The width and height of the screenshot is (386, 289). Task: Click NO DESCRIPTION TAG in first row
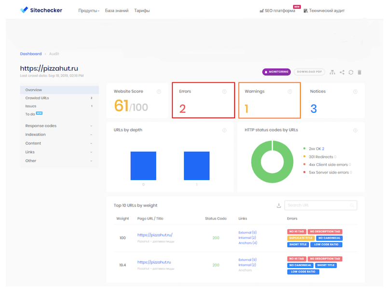325,232
